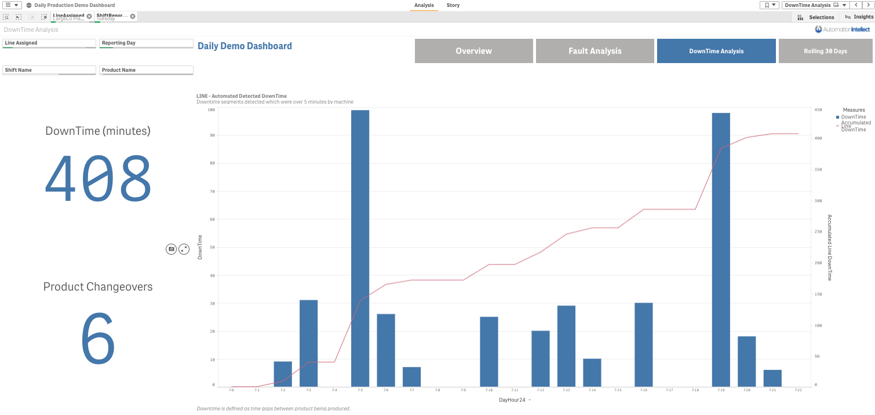Clear all selections icon
The height and width of the screenshot is (415, 875).
[44, 17]
